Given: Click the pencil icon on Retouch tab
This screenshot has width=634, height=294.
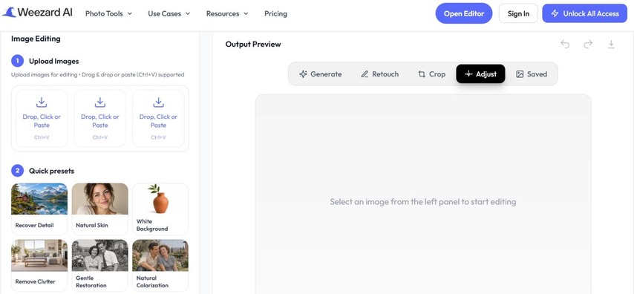Looking at the screenshot, I should click(x=365, y=74).
